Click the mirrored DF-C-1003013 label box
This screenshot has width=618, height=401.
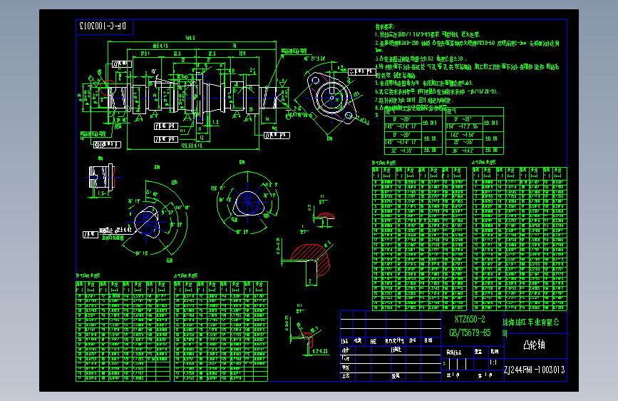[x=104, y=26]
